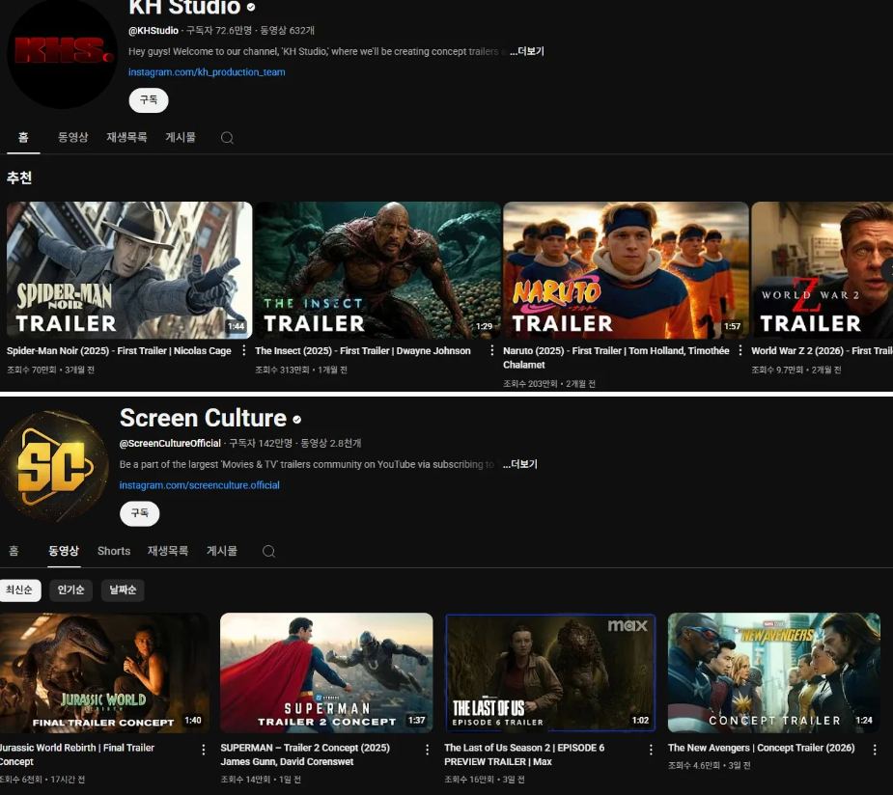
Task: Go to 게시물 tab on KH Studio
Action: click(181, 138)
